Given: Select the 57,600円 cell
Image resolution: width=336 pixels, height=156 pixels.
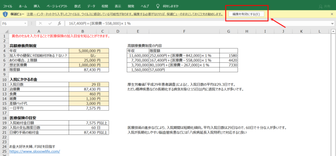Looking at the screenshot, I should (x=184, y=70).
